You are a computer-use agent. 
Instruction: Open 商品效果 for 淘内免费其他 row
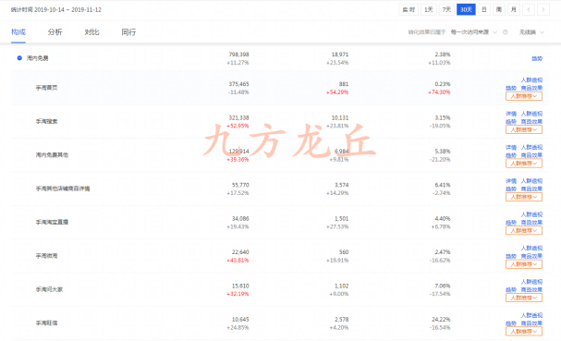(531, 155)
